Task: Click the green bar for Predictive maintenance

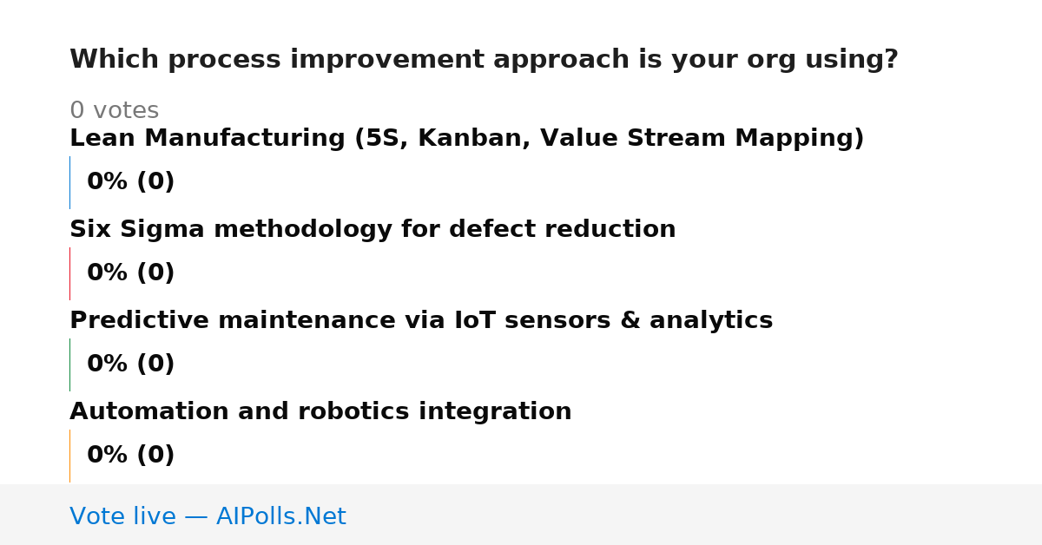Action: [x=69, y=364]
